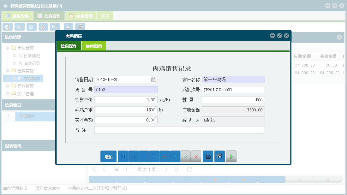Click the 增加 button
This screenshot has width=347, height=195.
pos(108,157)
